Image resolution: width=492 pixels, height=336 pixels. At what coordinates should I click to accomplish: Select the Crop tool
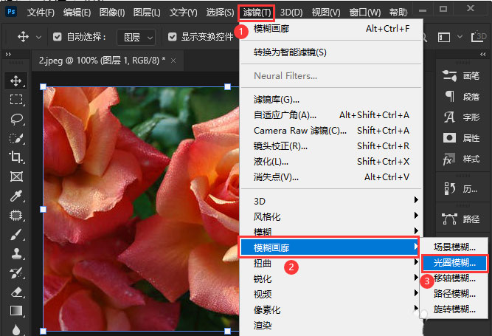point(16,157)
